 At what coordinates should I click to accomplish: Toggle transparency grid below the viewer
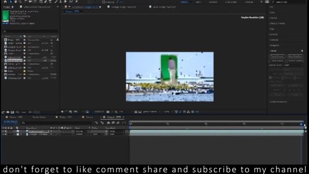click(x=140, y=112)
